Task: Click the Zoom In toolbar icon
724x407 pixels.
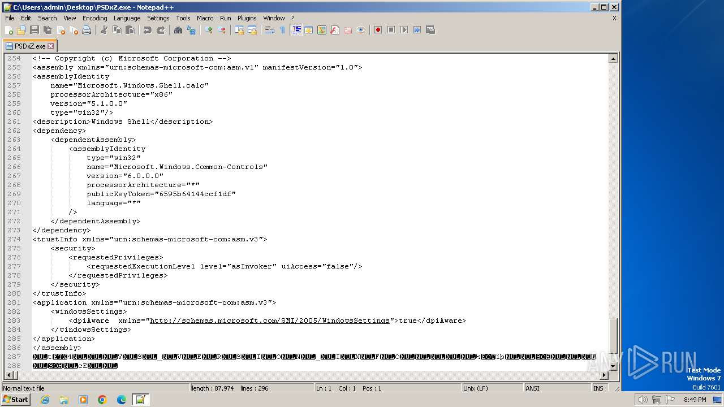Action: [209, 30]
